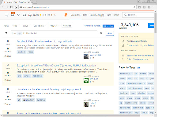This screenshot has height=122, width=196.
Task: Switch to the voted tab
Action: pos(15,26)
